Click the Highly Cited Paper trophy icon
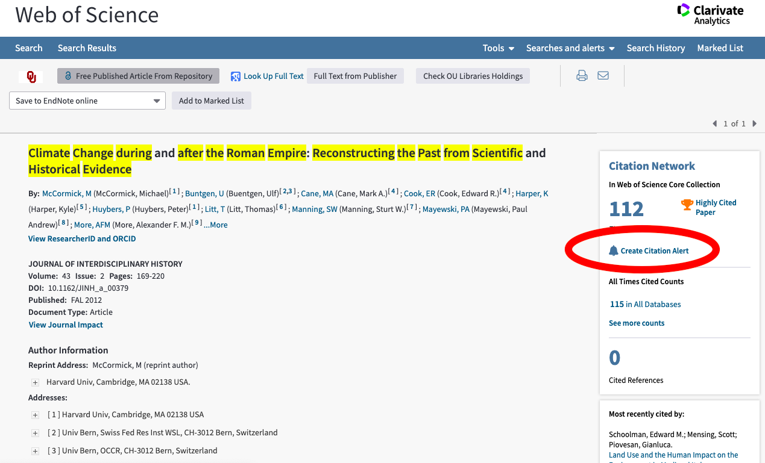 687,205
